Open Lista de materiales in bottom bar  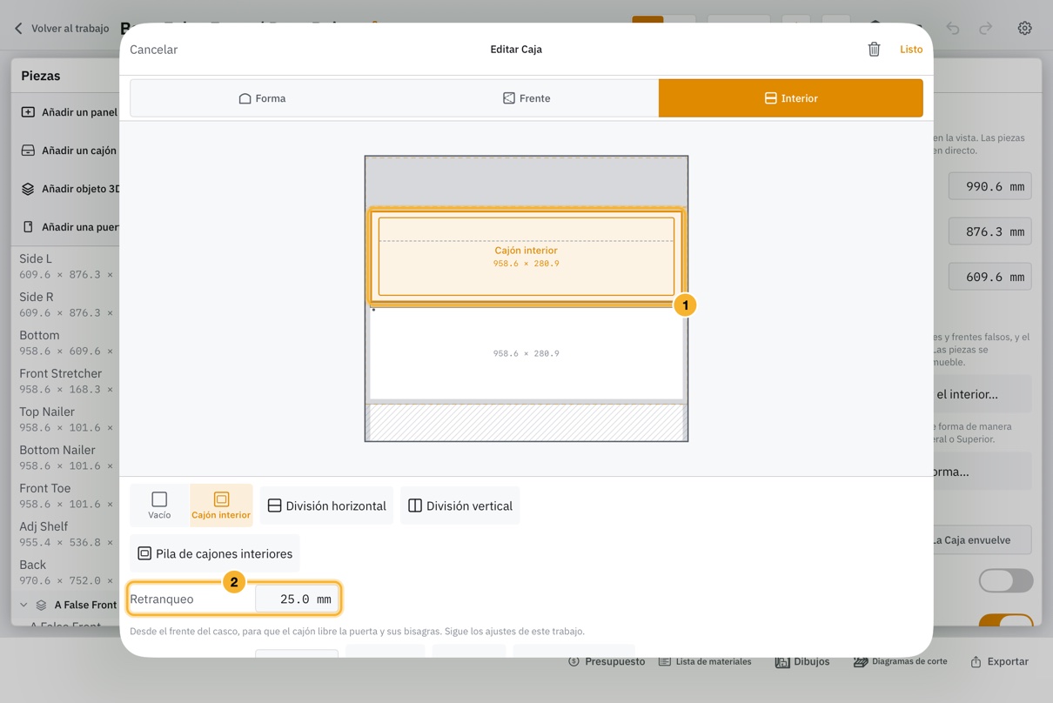[x=705, y=661]
